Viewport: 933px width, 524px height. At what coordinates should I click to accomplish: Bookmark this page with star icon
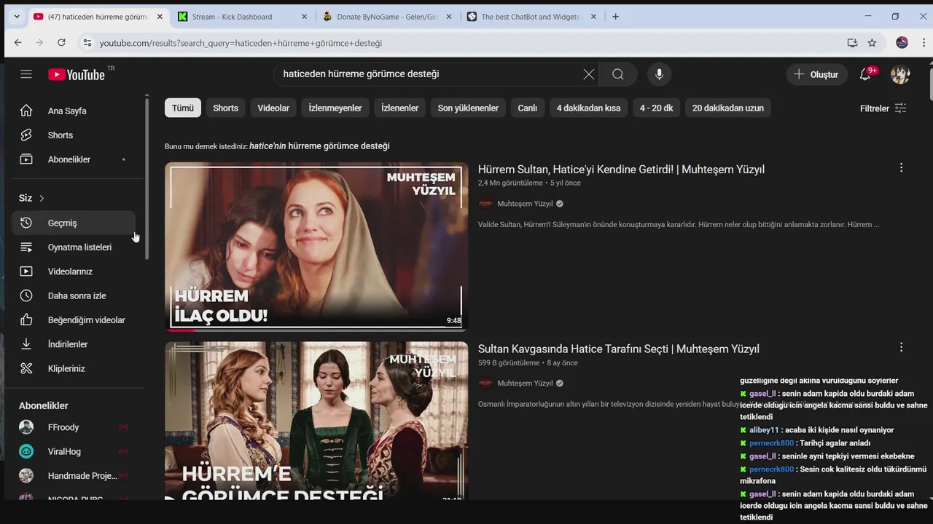(872, 43)
